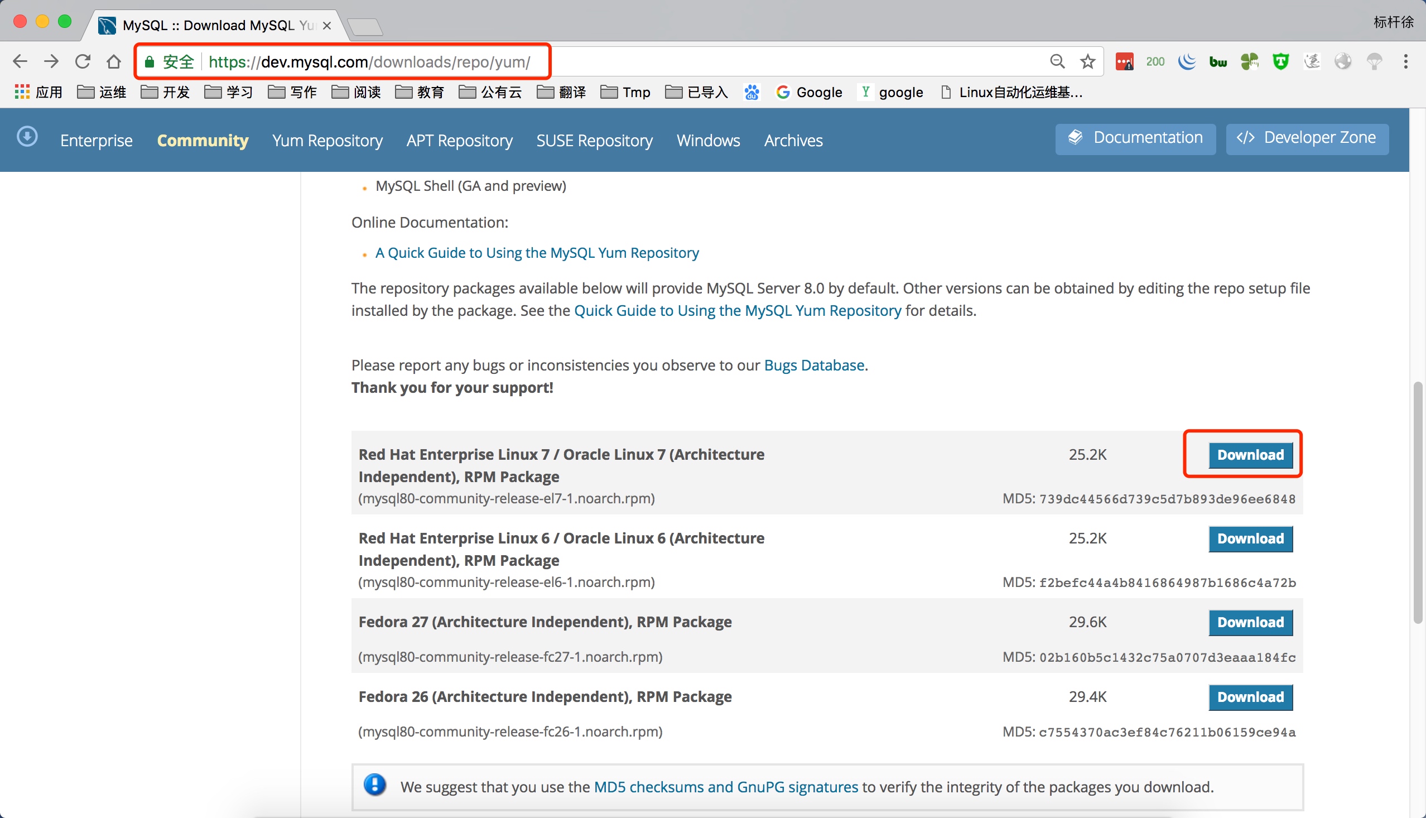
Task: Click the 200 status extension icon
Action: tap(1155, 61)
